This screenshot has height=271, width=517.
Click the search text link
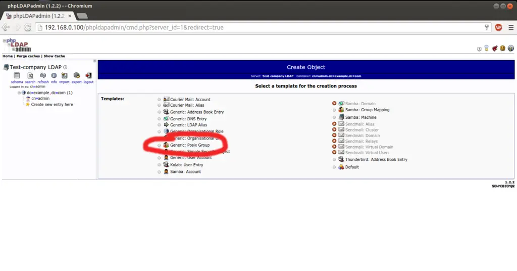[30, 82]
